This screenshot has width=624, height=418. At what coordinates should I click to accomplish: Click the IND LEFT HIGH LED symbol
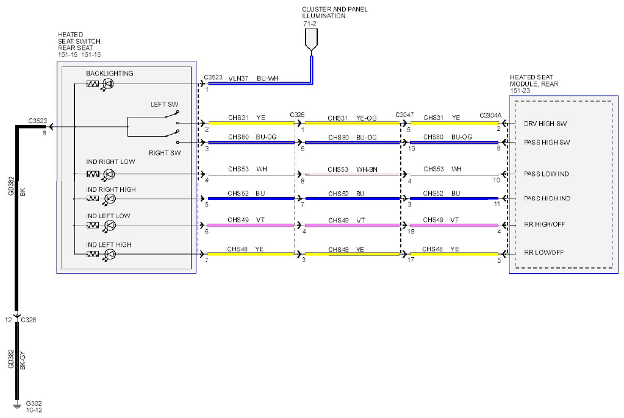(109, 254)
